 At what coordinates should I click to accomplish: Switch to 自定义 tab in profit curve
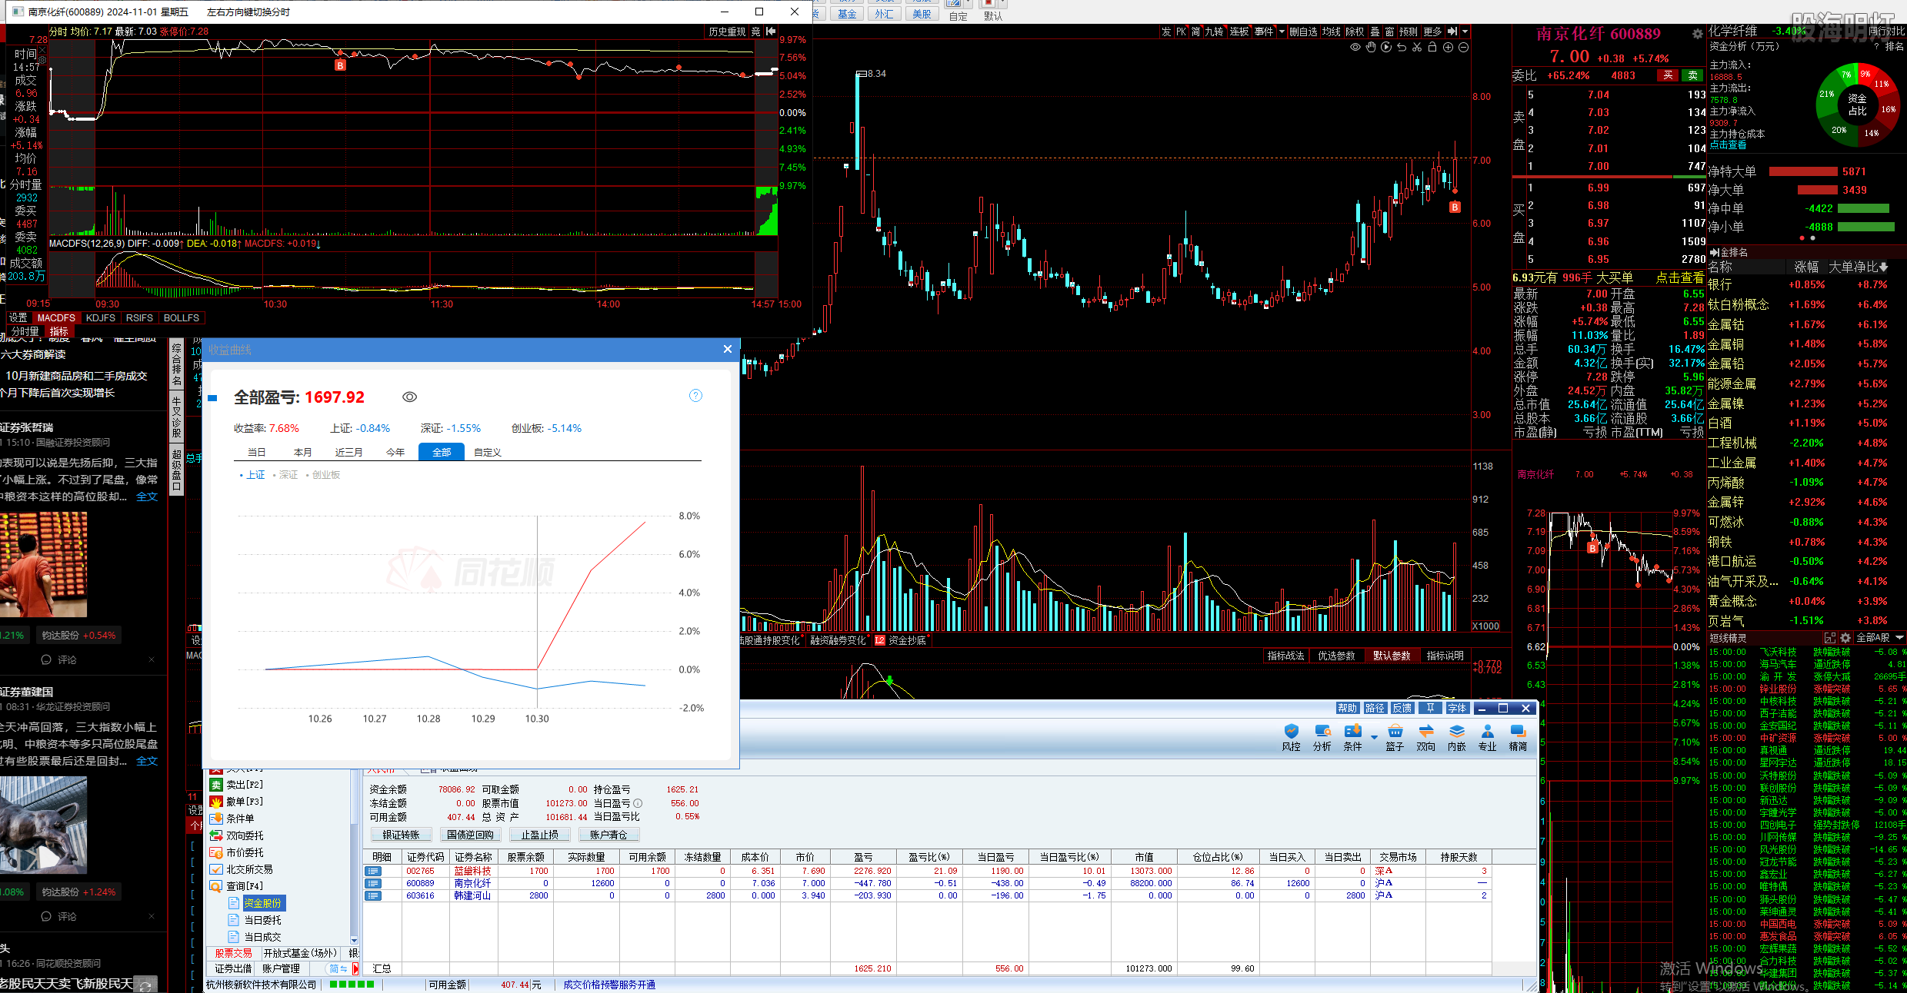488,452
